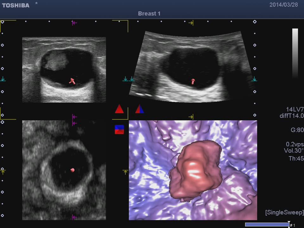Select the red dot cursor in bottom-left plane
This screenshot has width=304, height=228.
click(x=73, y=170)
